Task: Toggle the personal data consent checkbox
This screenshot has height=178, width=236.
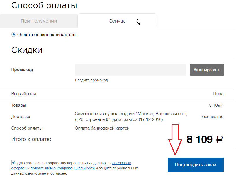Action: [x=14, y=162]
